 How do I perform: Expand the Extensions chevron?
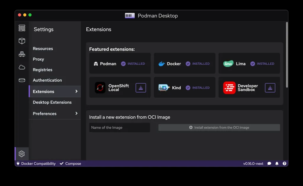(77, 91)
